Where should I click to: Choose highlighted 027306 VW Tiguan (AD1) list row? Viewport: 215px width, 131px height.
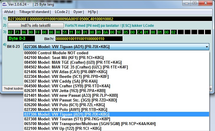[x=116, y=114]
